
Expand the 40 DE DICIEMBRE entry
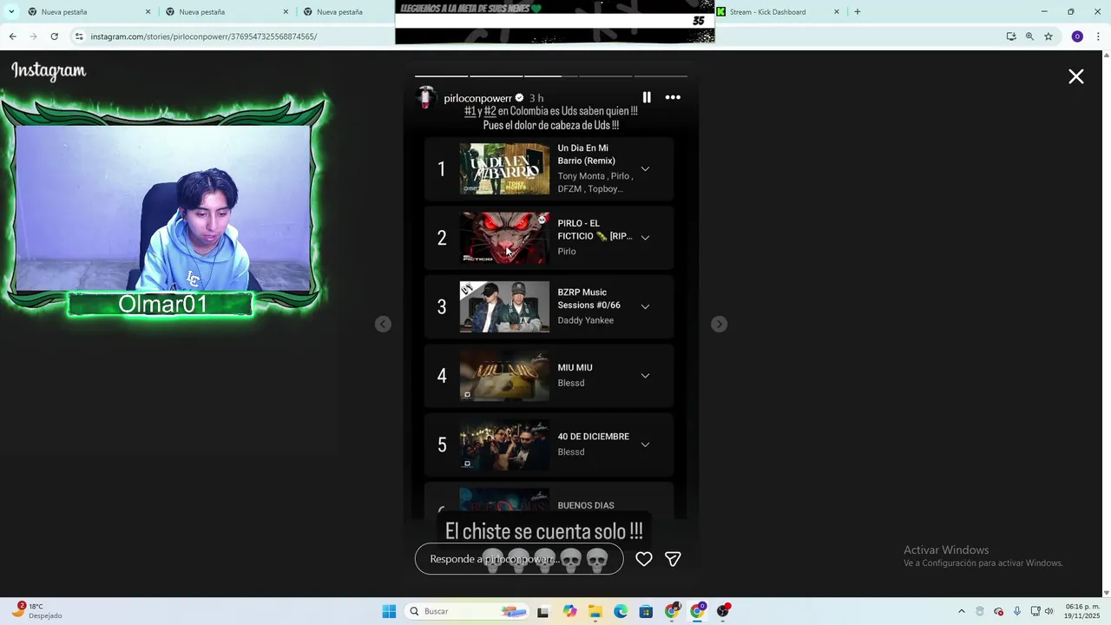pyautogui.click(x=645, y=444)
